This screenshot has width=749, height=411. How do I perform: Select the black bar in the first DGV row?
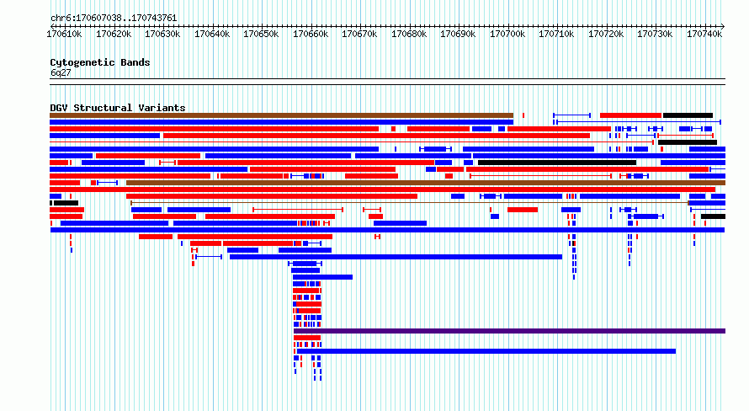[688, 115]
